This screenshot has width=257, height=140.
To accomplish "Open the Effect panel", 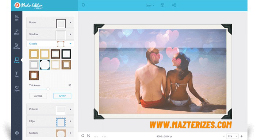I will click(17, 32).
